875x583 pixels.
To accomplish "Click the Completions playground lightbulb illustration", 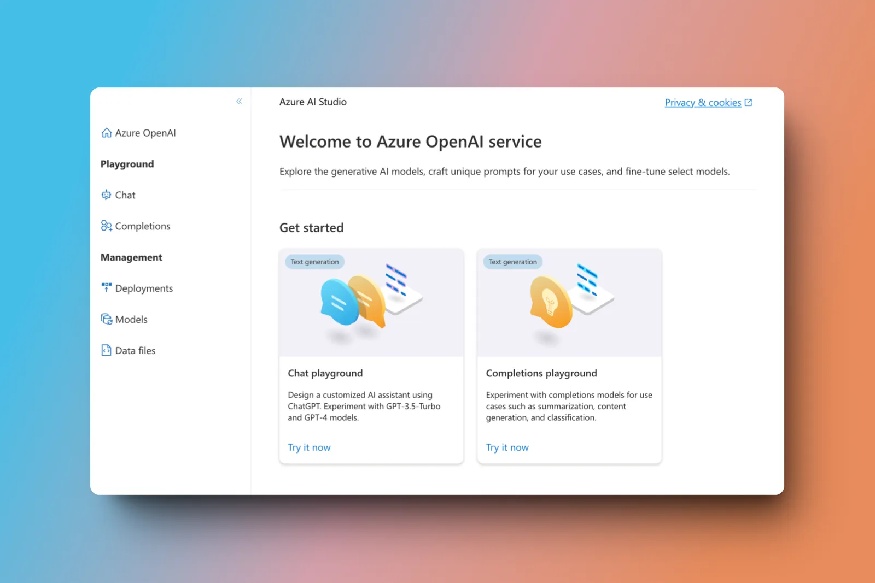I will pyautogui.click(x=551, y=302).
